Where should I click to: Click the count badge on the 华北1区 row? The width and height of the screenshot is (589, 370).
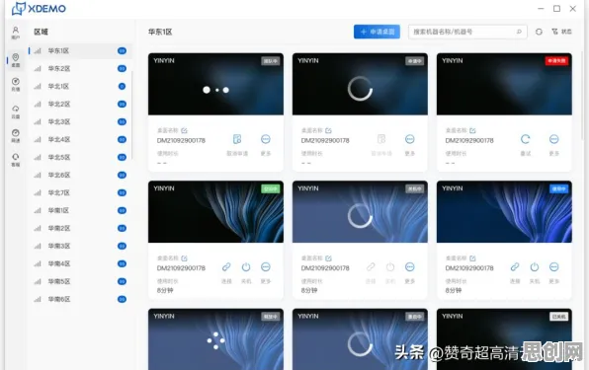(122, 86)
